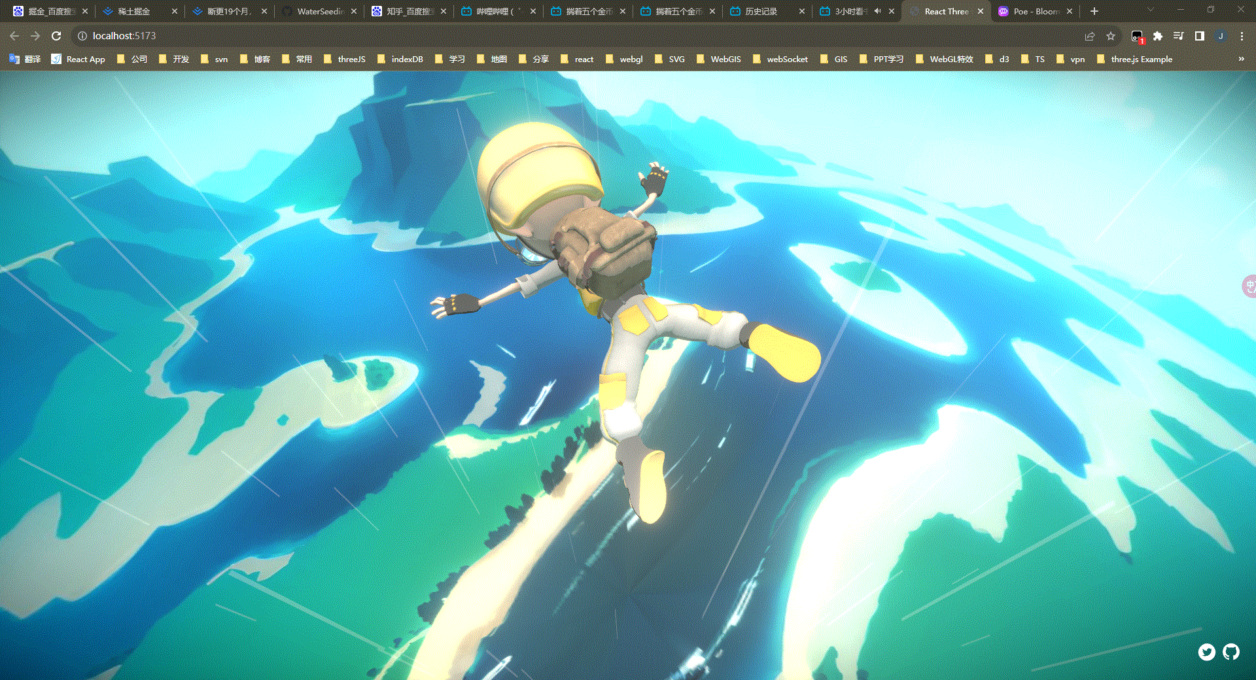Open the WebGIS bookmark folder
The height and width of the screenshot is (680, 1256).
[x=718, y=59]
